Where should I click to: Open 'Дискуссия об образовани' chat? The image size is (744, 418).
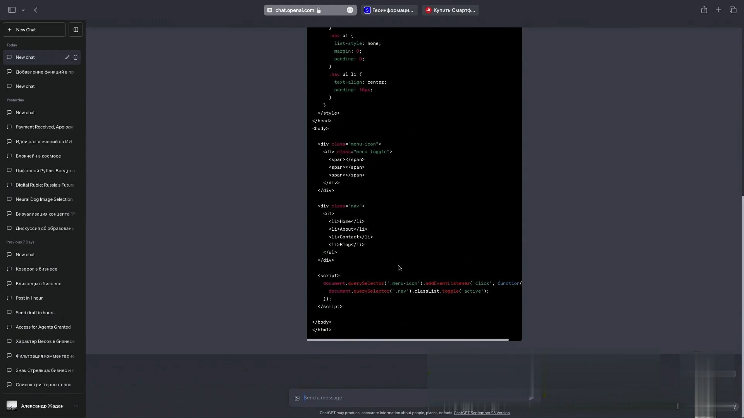tap(42, 228)
